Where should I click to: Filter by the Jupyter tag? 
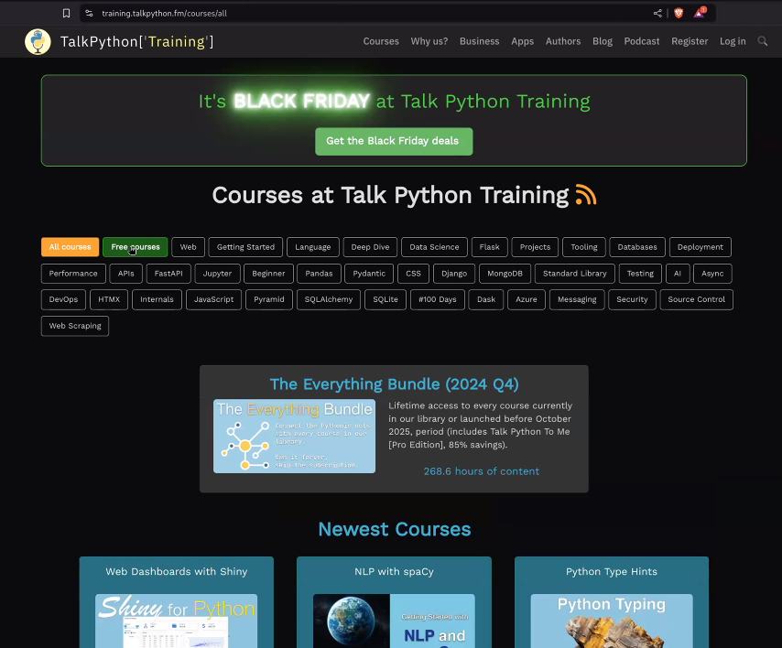(217, 274)
